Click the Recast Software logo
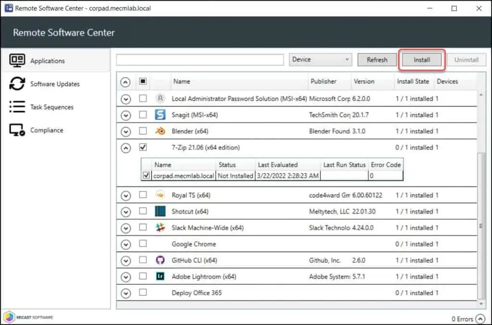Viewport: 492px width, 325px height. pyautogui.click(x=28, y=317)
